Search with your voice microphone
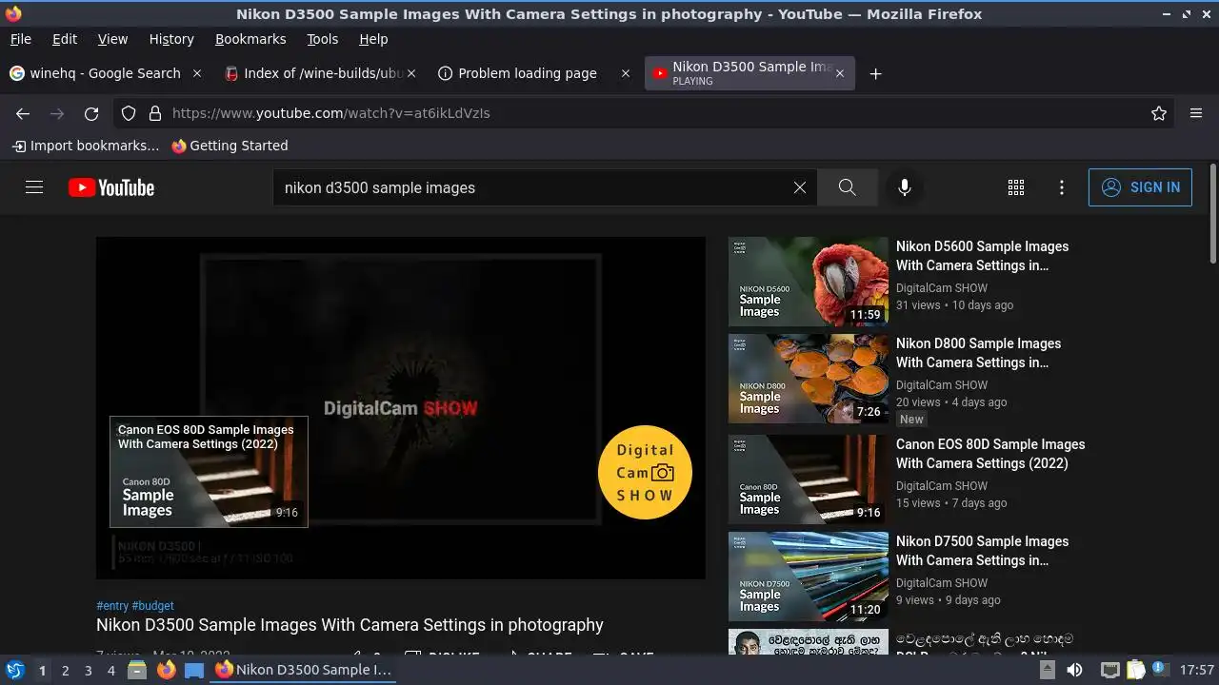 point(905,187)
